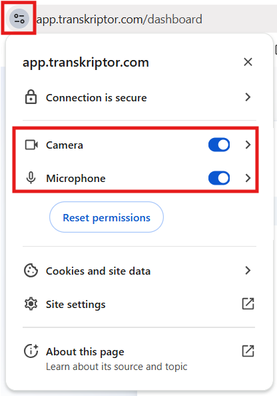The image size is (277, 396).
Task: Expand Microphone permission details chevron
Action: [x=248, y=178]
